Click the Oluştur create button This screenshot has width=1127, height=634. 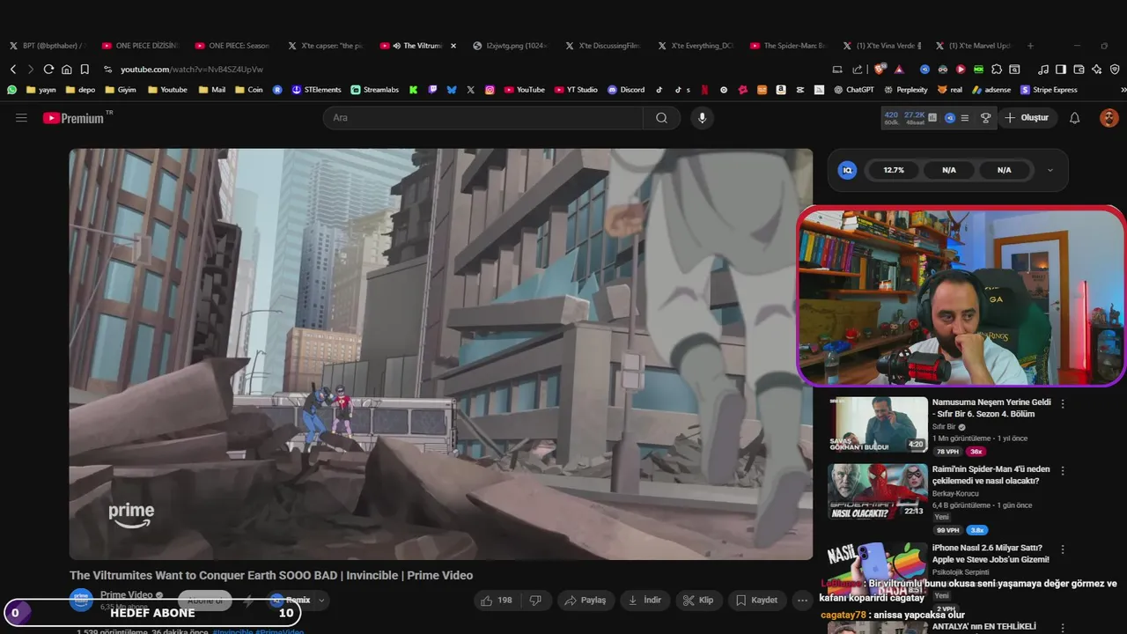pyautogui.click(x=1027, y=118)
